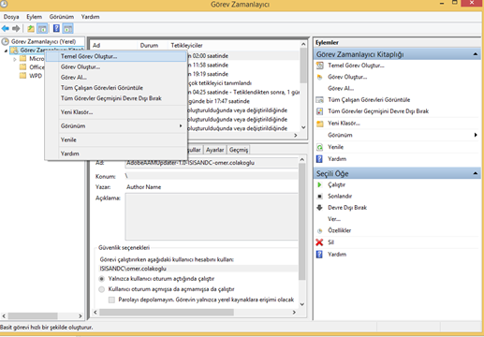
Task: Collapse the Seçili Öğe actions section
Action: 476,173
